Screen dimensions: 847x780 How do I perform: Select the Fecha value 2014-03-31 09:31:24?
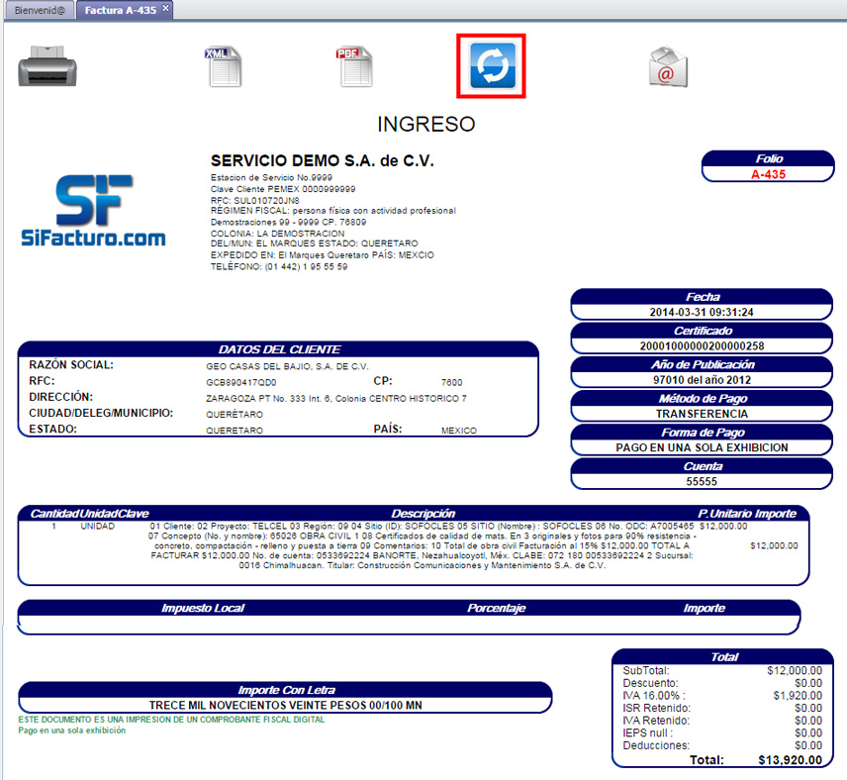click(x=702, y=312)
